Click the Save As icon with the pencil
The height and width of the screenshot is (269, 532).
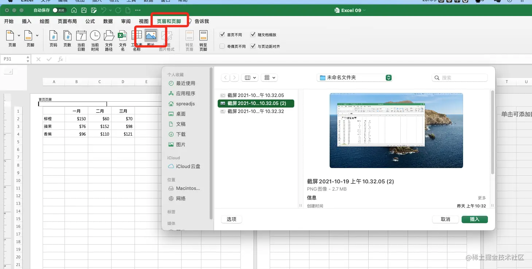94,10
